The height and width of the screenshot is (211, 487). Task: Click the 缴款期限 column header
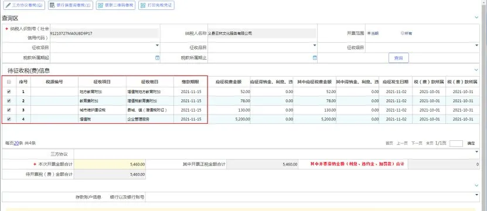pyautogui.click(x=190, y=82)
